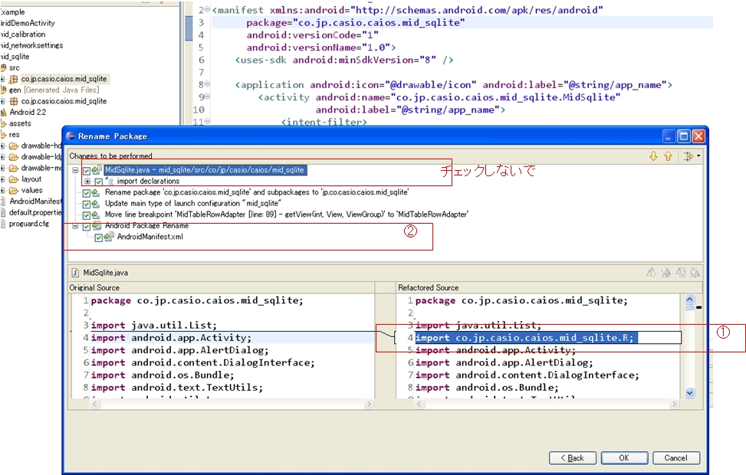Select previous change up-arrow icon

tap(668, 156)
